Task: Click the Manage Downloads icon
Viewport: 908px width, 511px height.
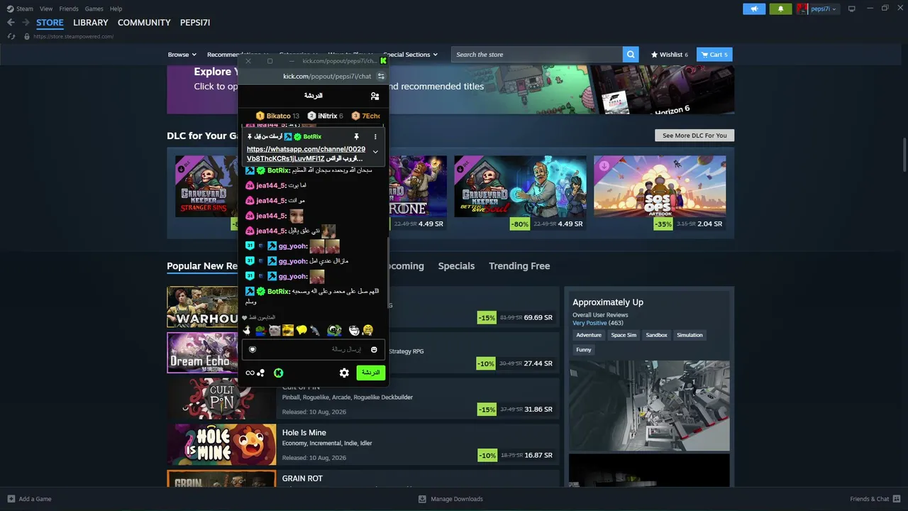Action: point(422,499)
